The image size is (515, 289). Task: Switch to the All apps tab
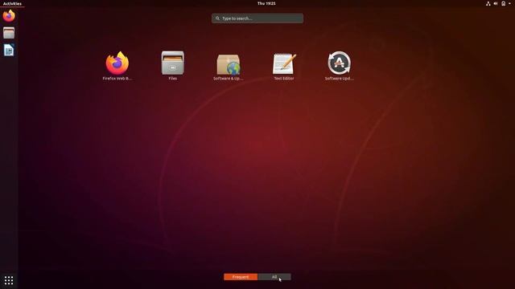(274, 277)
